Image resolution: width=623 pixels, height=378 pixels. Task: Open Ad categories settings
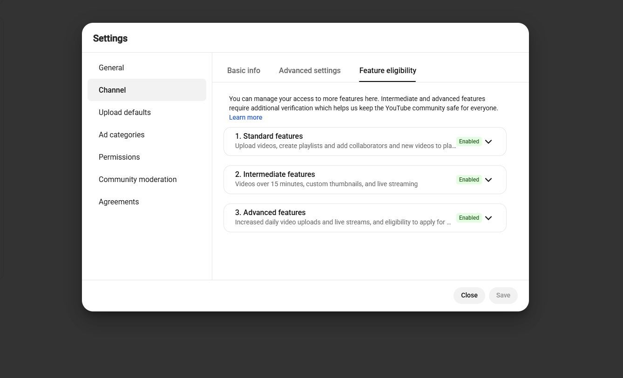[147, 135]
